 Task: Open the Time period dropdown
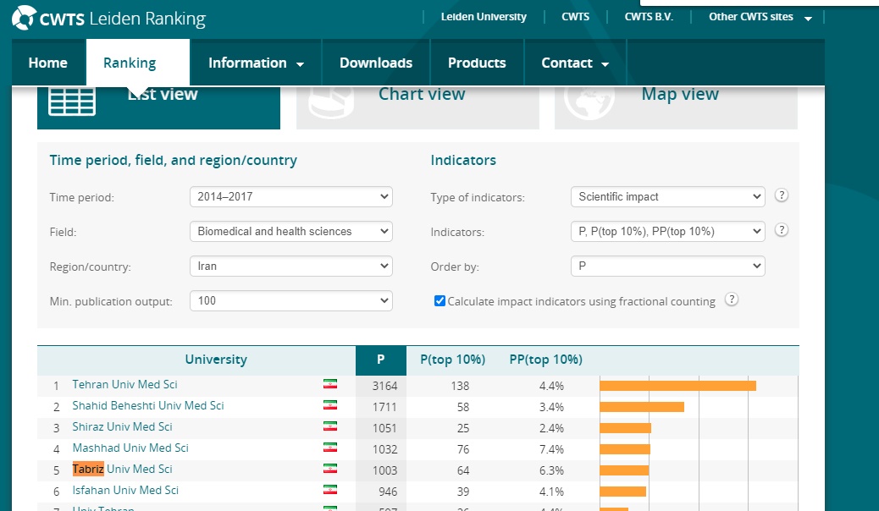point(290,196)
